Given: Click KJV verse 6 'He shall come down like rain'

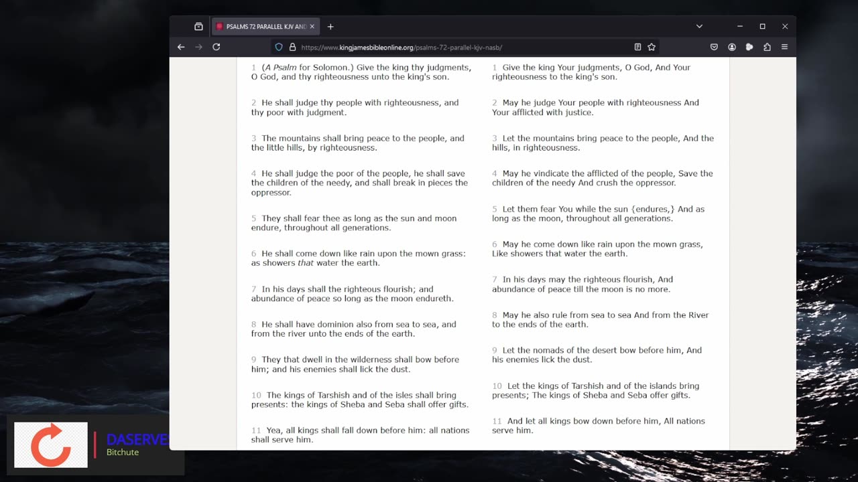Looking at the screenshot, I should pyautogui.click(x=359, y=258).
